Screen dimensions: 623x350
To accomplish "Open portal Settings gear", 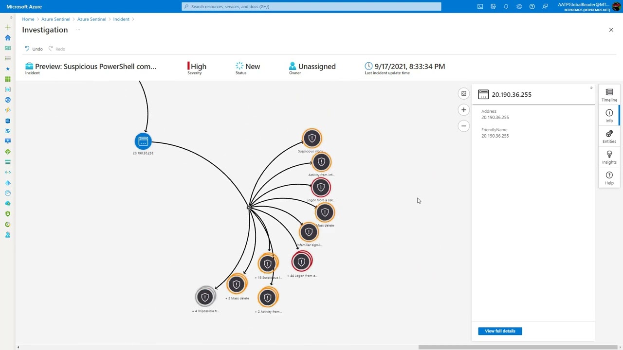I will pos(519,6).
